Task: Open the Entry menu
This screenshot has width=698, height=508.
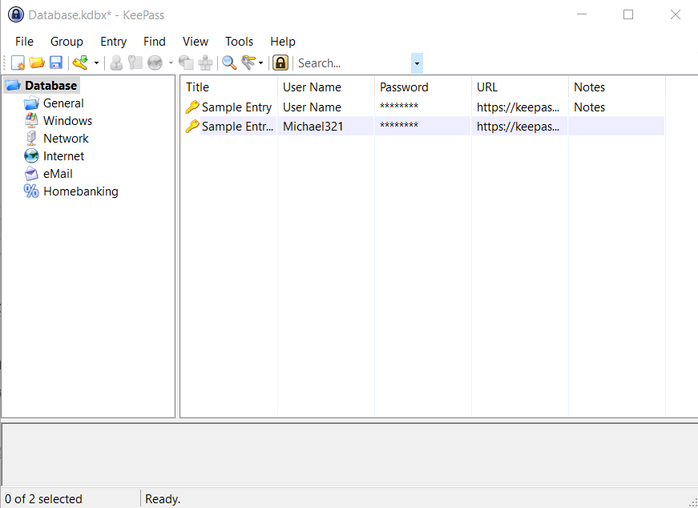Action: point(113,41)
